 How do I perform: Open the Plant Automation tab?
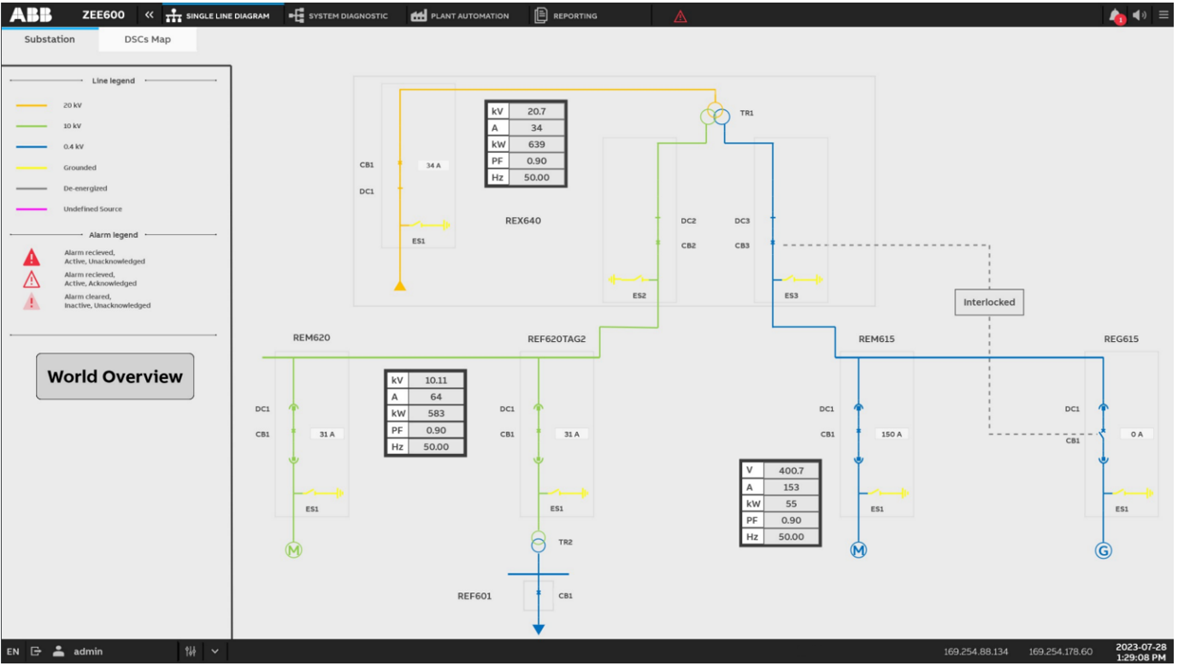(460, 15)
